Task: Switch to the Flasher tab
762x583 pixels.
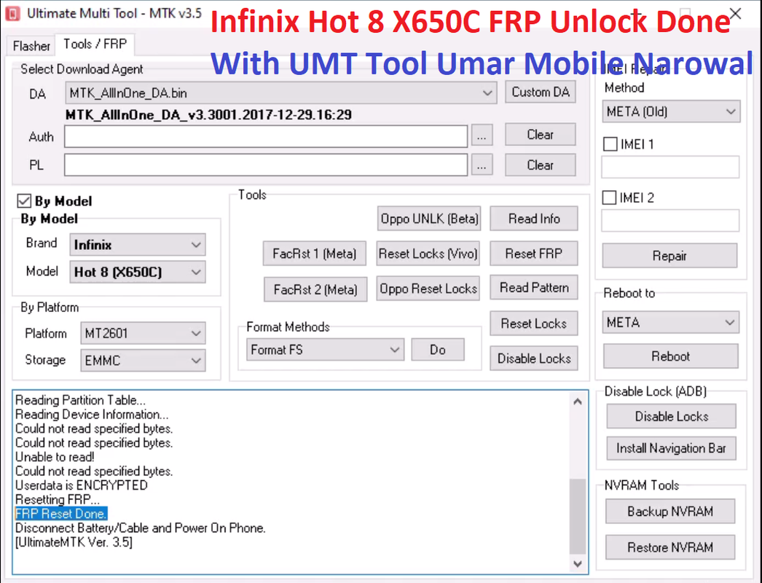Action: point(31,46)
